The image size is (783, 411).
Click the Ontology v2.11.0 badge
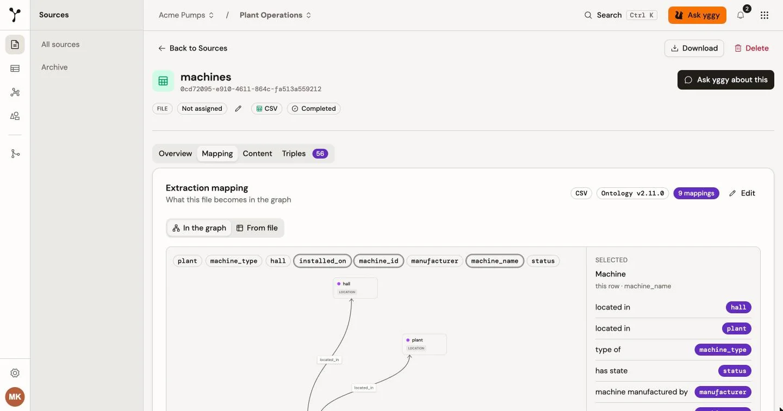click(632, 193)
